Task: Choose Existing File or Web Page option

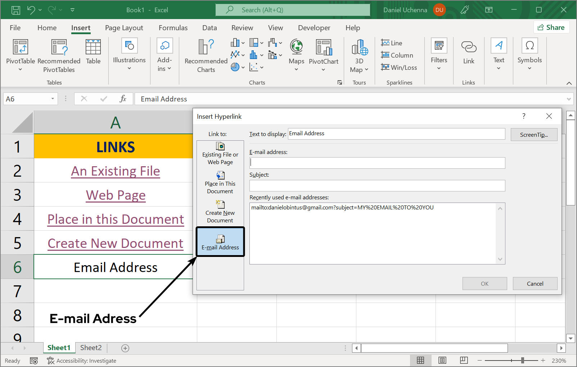Action: (220, 154)
